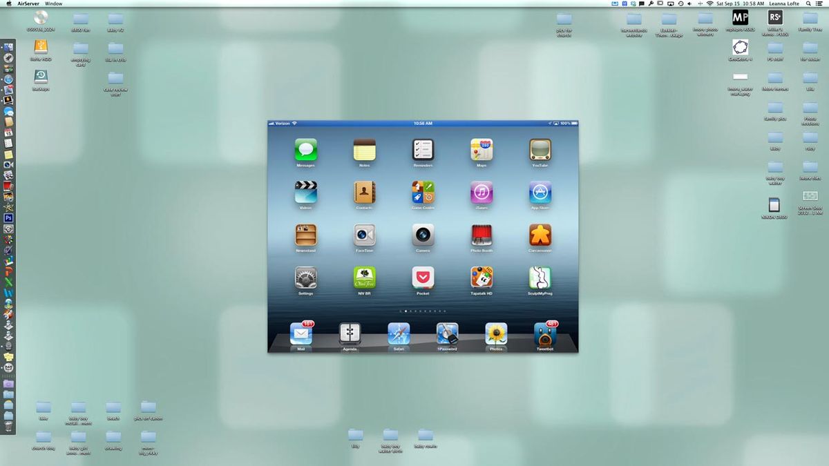Open the Camera app icon
829x466 pixels.
(x=423, y=235)
